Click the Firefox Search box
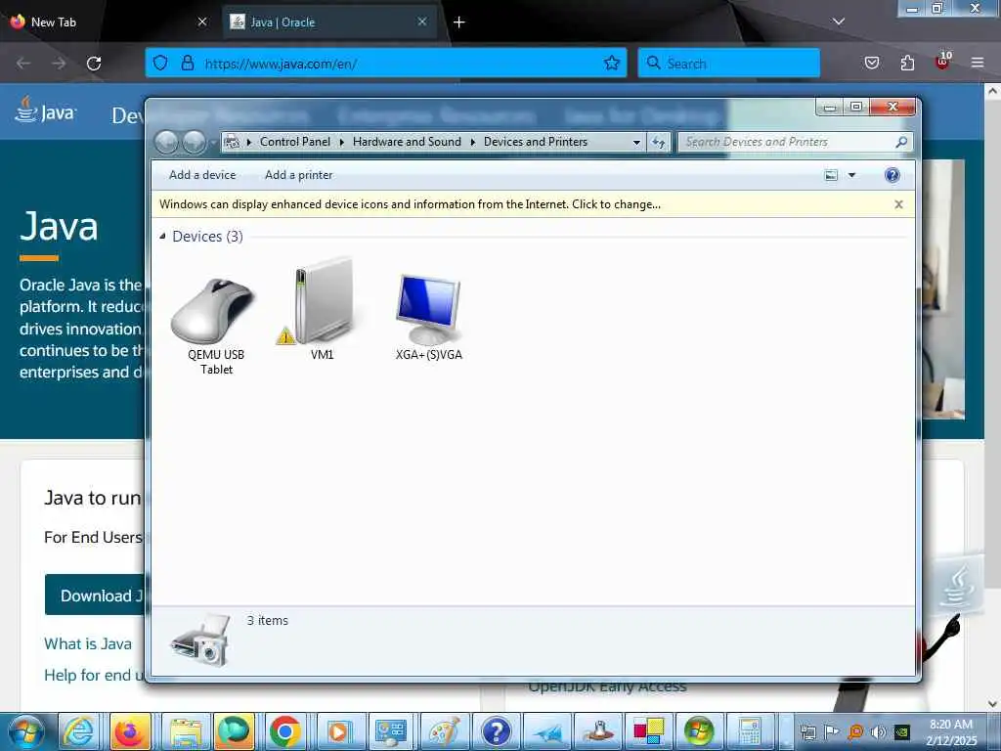Viewport: 1001px width, 751px height. pyautogui.click(x=728, y=64)
